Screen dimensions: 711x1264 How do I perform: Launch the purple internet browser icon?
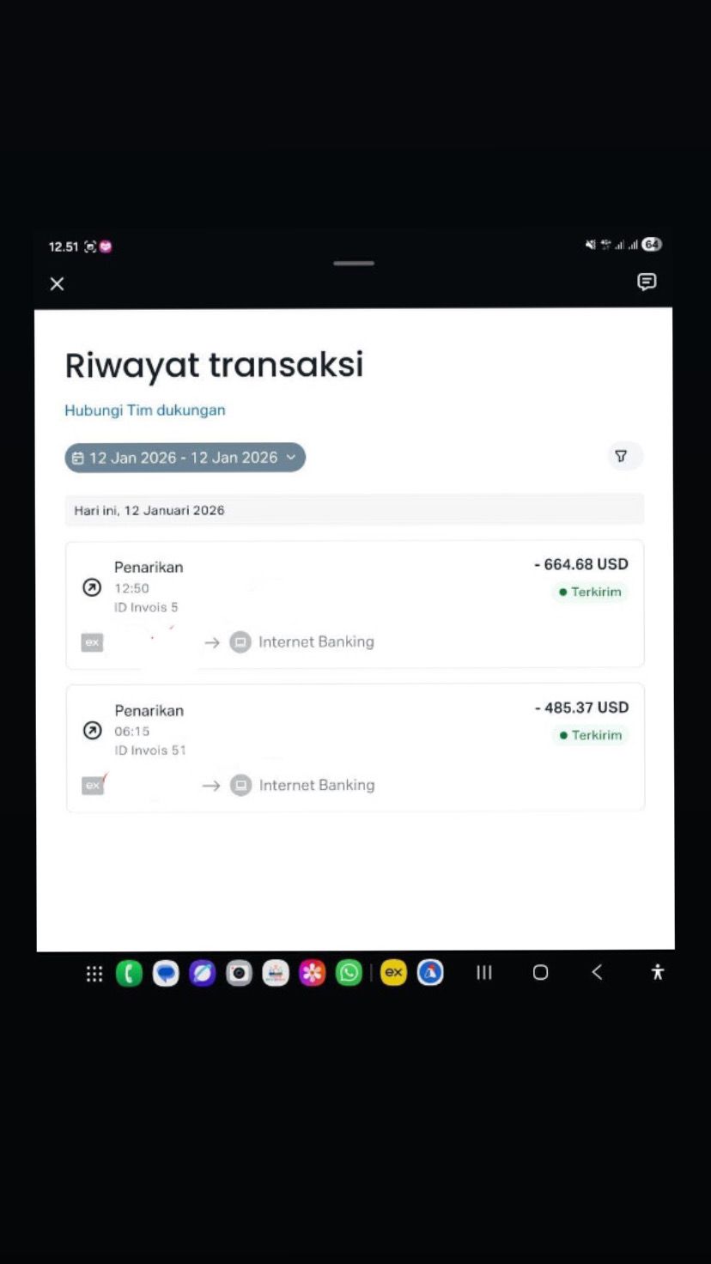[x=203, y=973]
